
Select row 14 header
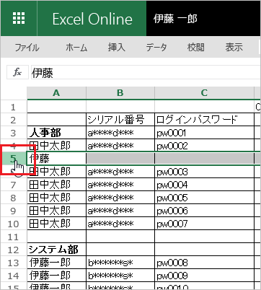click(x=14, y=276)
